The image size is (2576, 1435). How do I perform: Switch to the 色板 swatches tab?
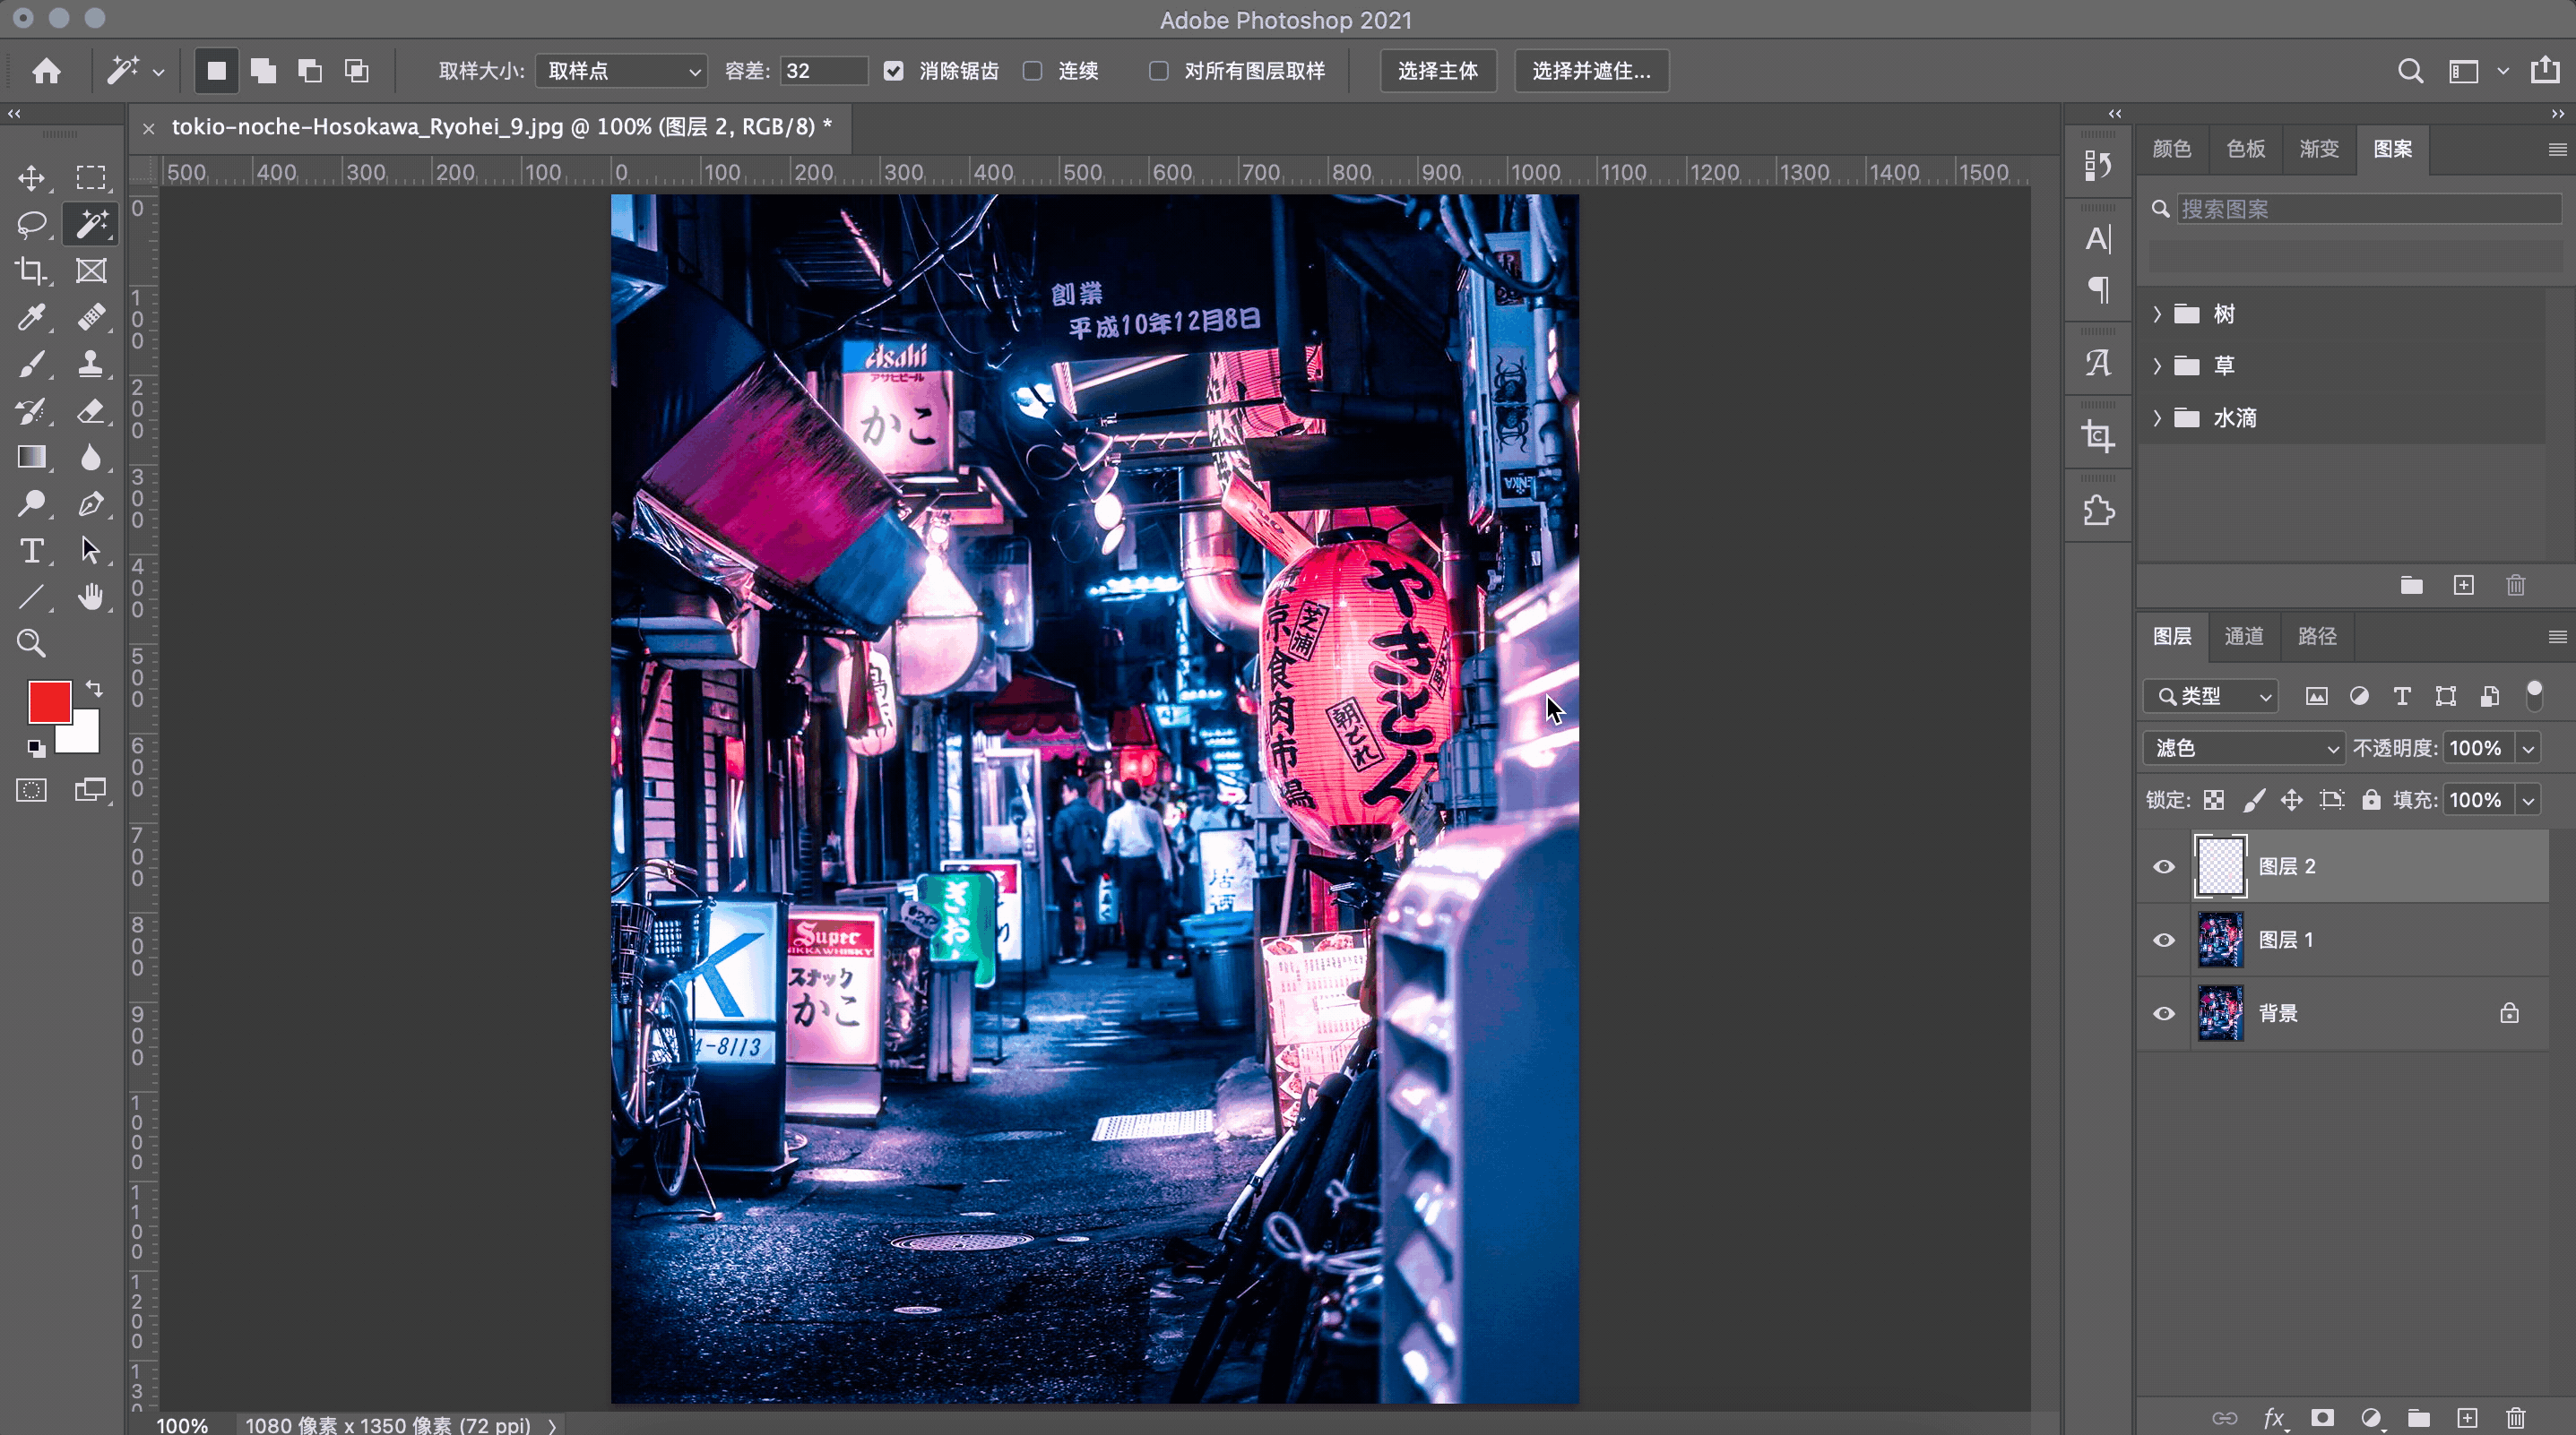click(x=2245, y=149)
